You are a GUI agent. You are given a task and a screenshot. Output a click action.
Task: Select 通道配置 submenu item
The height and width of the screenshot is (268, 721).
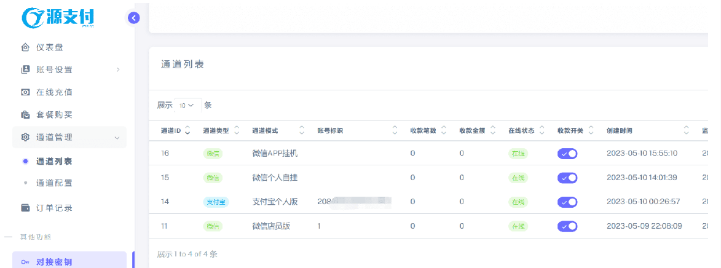54,183
